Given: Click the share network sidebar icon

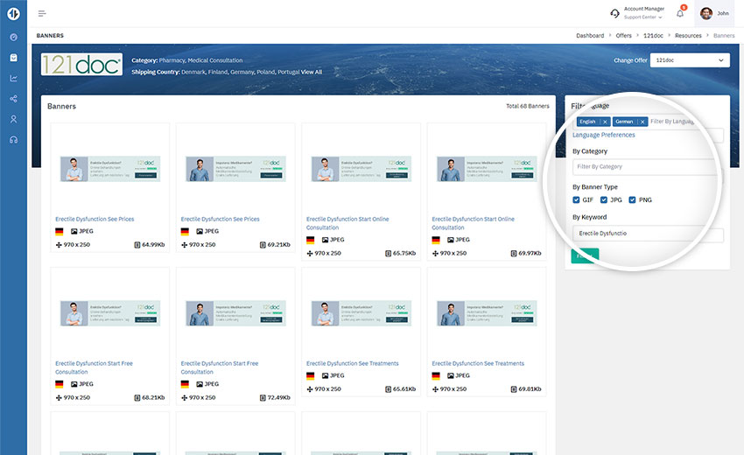Looking at the screenshot, I should pos(13,99).
